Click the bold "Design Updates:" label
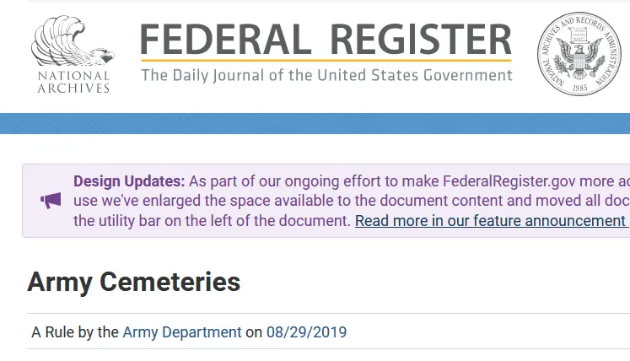 [129, 180]
